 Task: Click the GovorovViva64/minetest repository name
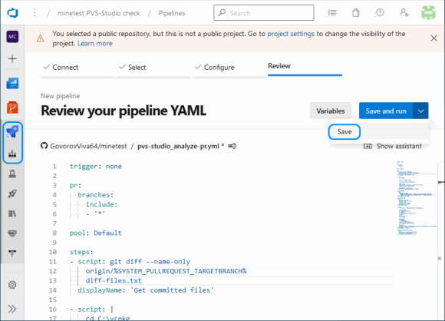pos(88,146)
